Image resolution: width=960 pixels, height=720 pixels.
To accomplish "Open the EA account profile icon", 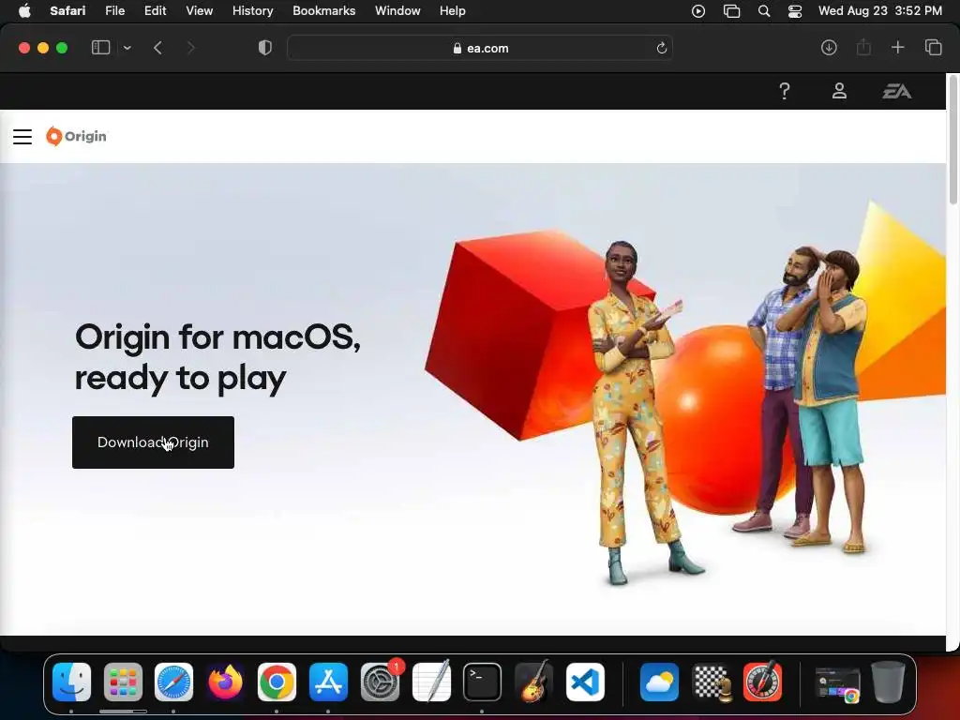I will (x=839, y=91).
